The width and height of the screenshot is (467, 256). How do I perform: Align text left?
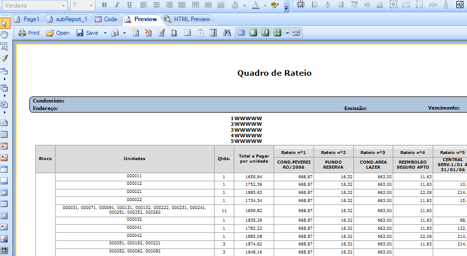[x=144, y=5]
